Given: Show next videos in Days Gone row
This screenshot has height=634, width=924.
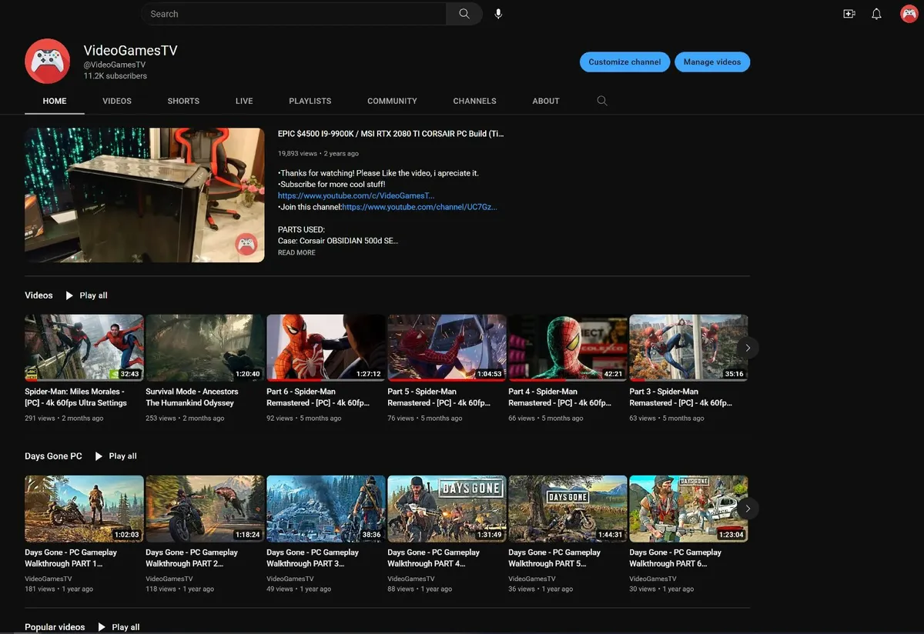Looking at the screenshot, I should pos(747,509).
